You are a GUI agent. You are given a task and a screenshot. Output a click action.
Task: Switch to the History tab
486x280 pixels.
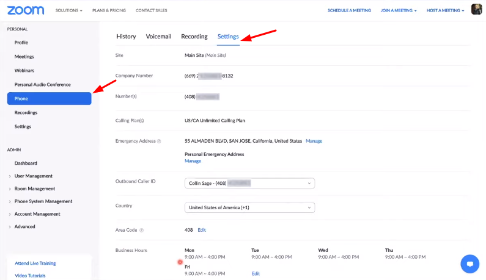coord(126,37)
